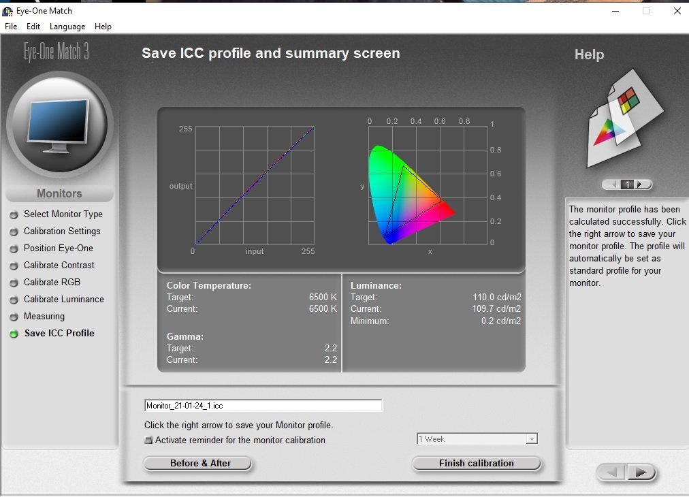Open the Help menu
This screenshot has width=689, height=497.
pyautogui.click(x=103, y=27)
